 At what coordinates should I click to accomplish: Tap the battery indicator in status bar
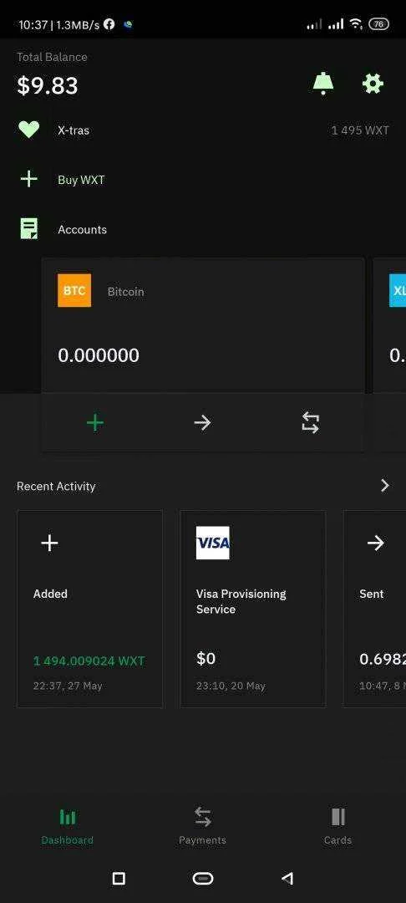coord(378,24)
